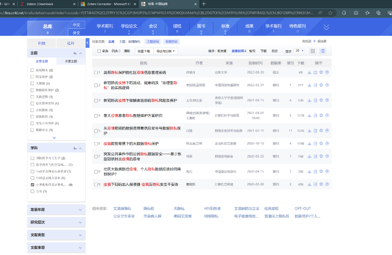Viewport: 392px width, 255px height.
Task: Tick checkbox for result number 9
Action: pos(96,185)
